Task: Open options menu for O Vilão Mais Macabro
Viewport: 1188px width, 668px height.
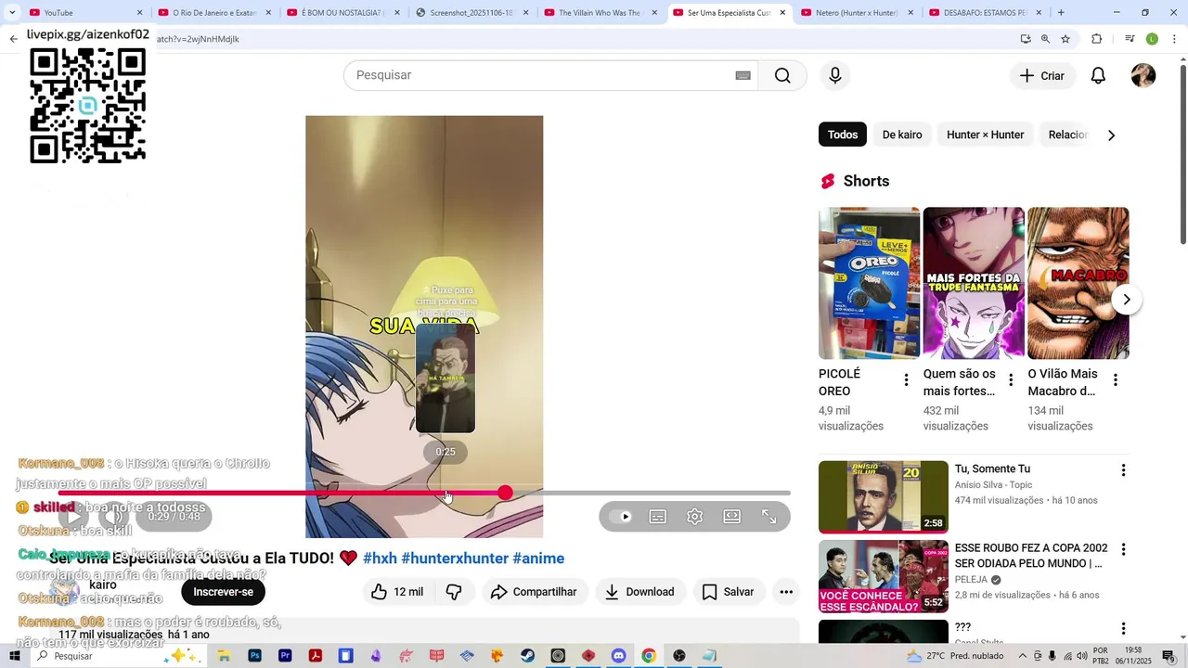Action: (x=1116, y=379)
